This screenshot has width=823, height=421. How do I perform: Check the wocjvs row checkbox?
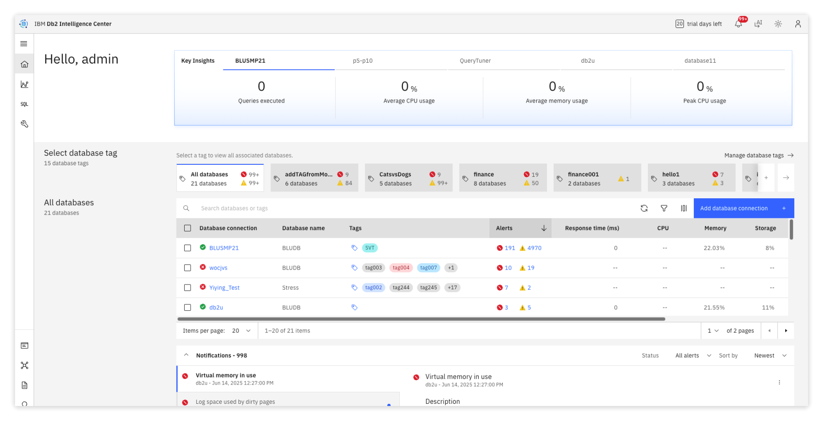coord(188,268)
